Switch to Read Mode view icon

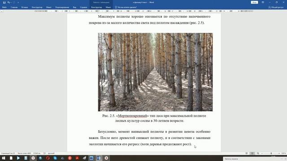247,153
